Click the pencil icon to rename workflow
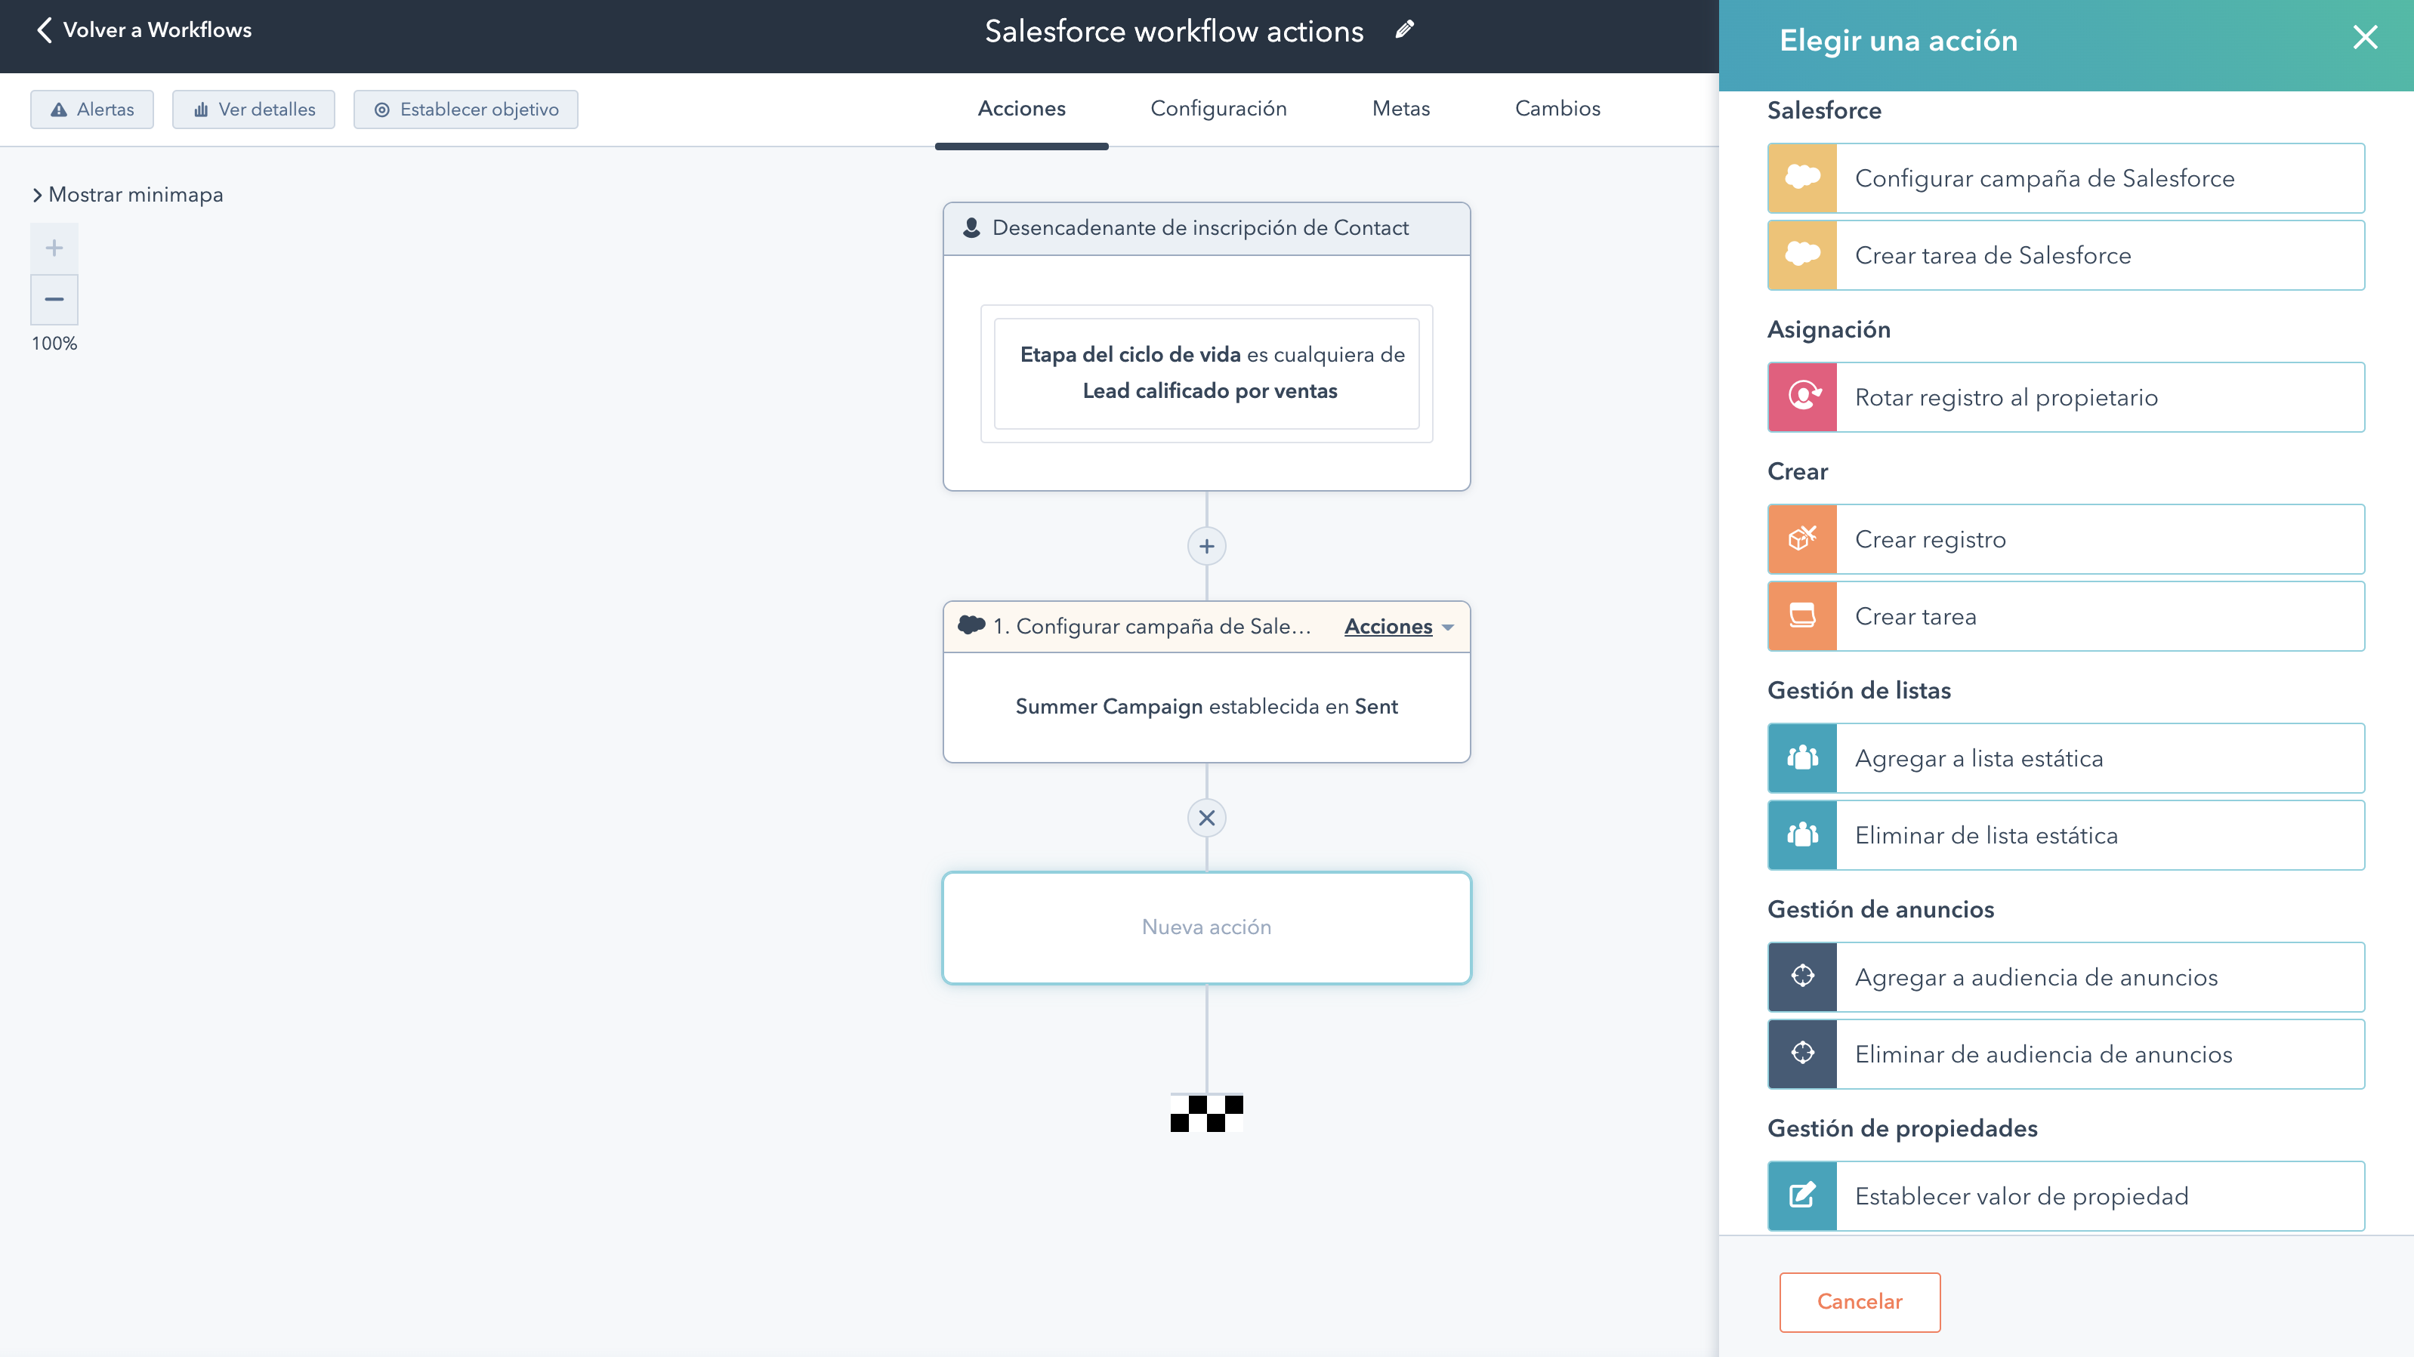Viewport: 2414px width, 1357px height. pyautogui.click(x=1404, y=30)
